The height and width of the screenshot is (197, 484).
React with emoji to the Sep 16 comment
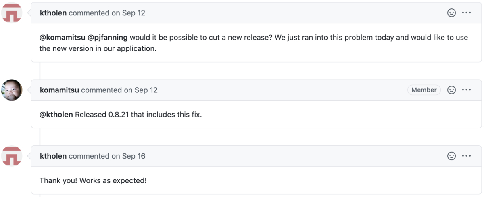(x=451, y=156)
